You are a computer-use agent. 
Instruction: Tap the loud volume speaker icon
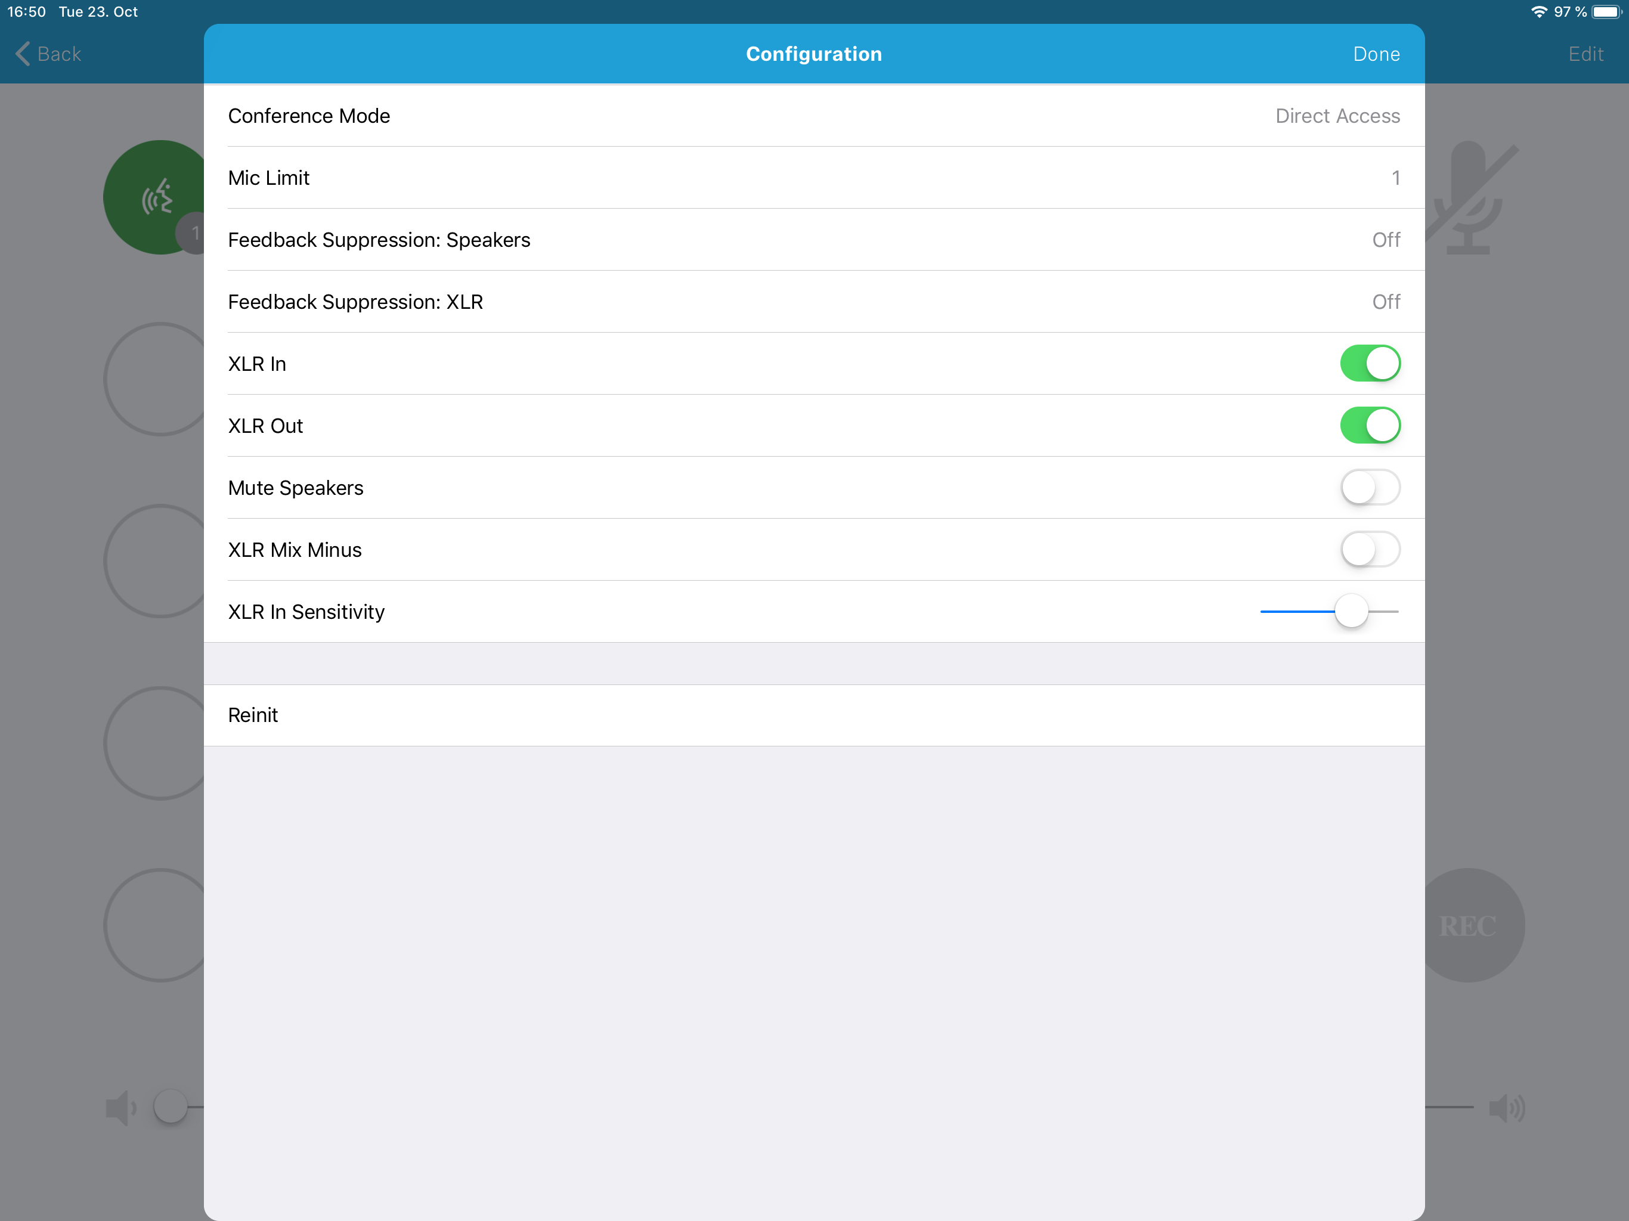1507,1108
